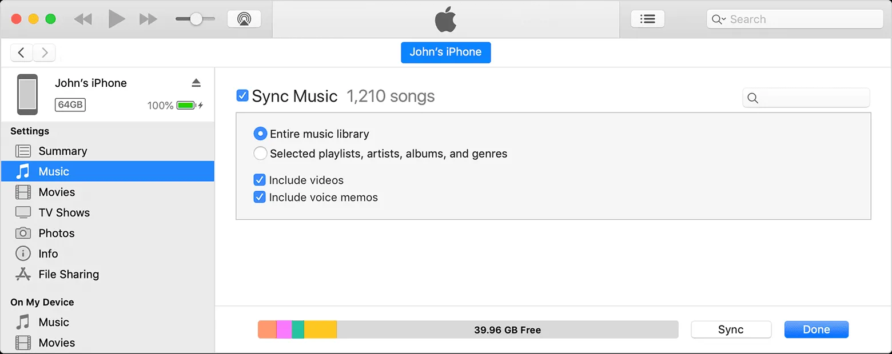Viewport: 892px width, 354px height.
Task: Uncheck Include voice memos
Action: (x=260, y=197)
